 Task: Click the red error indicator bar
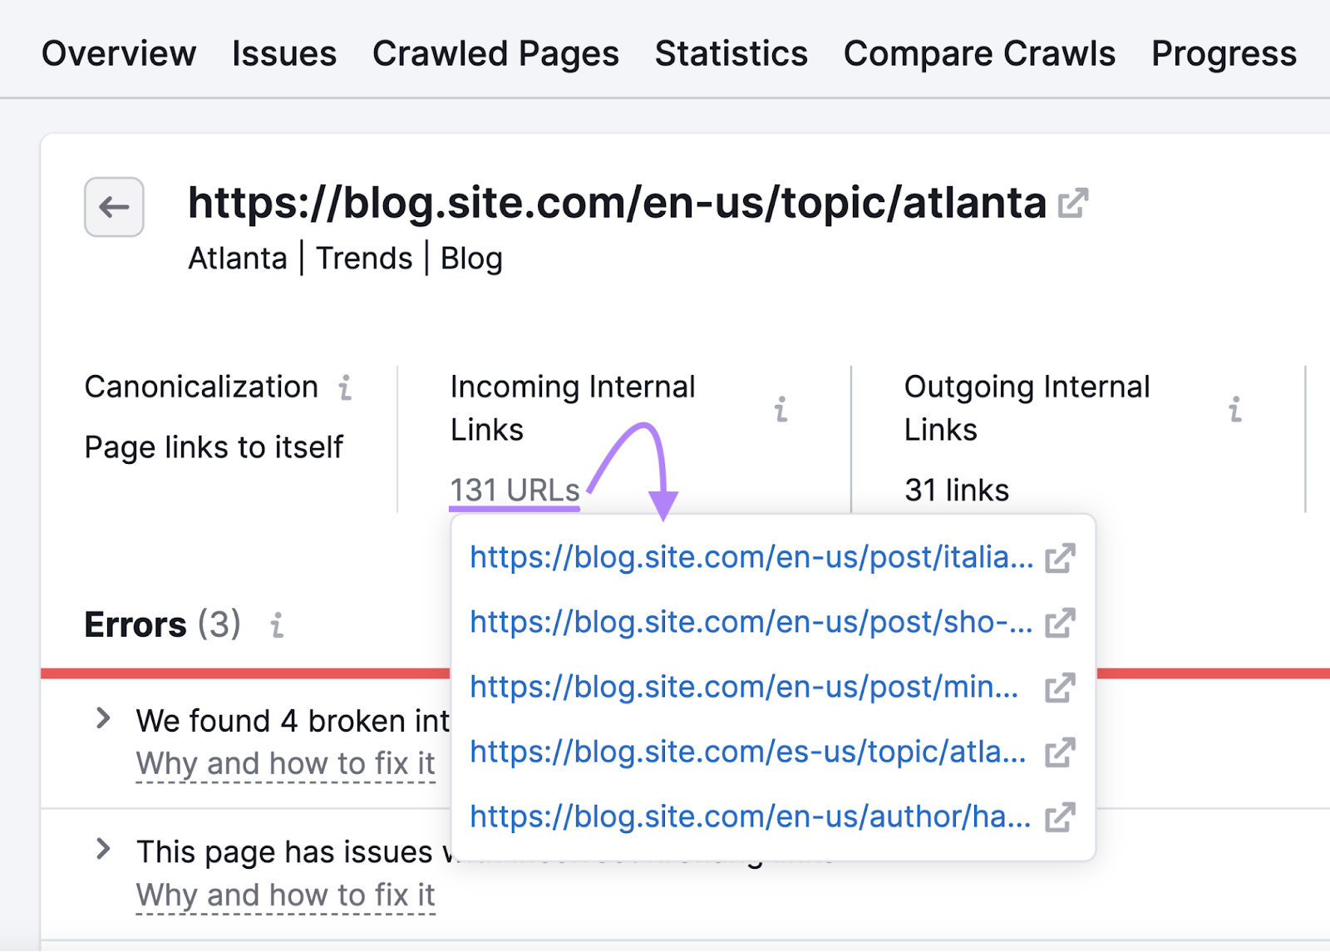point(249,670)
